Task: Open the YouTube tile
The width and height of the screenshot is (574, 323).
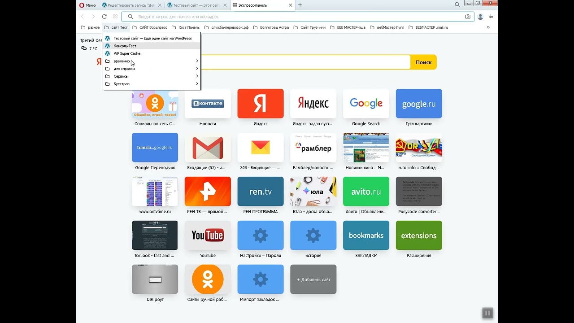Action: coord(208,236)
